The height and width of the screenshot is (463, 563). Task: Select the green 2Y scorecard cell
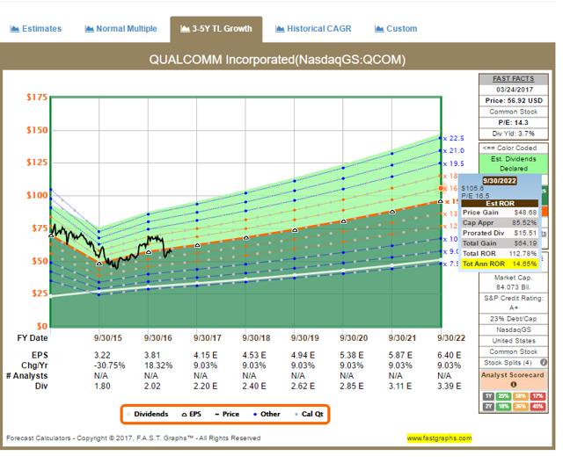[x=504, y=407]
